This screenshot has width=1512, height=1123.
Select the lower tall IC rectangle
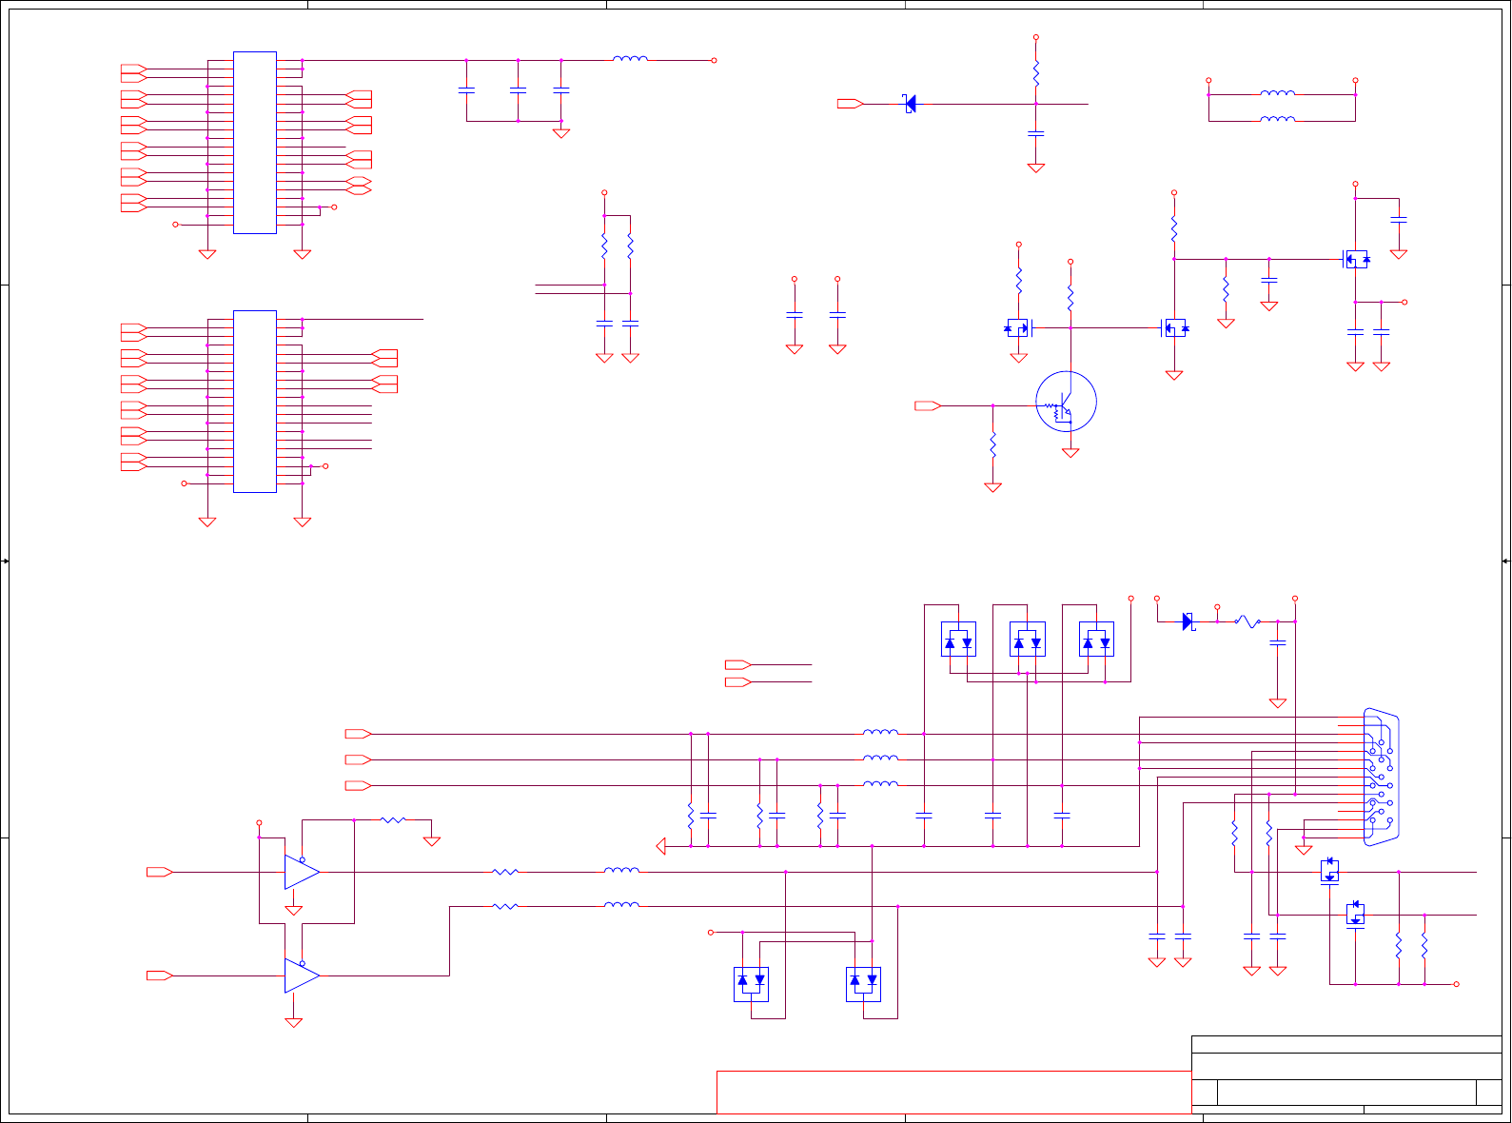coord(255,402)
